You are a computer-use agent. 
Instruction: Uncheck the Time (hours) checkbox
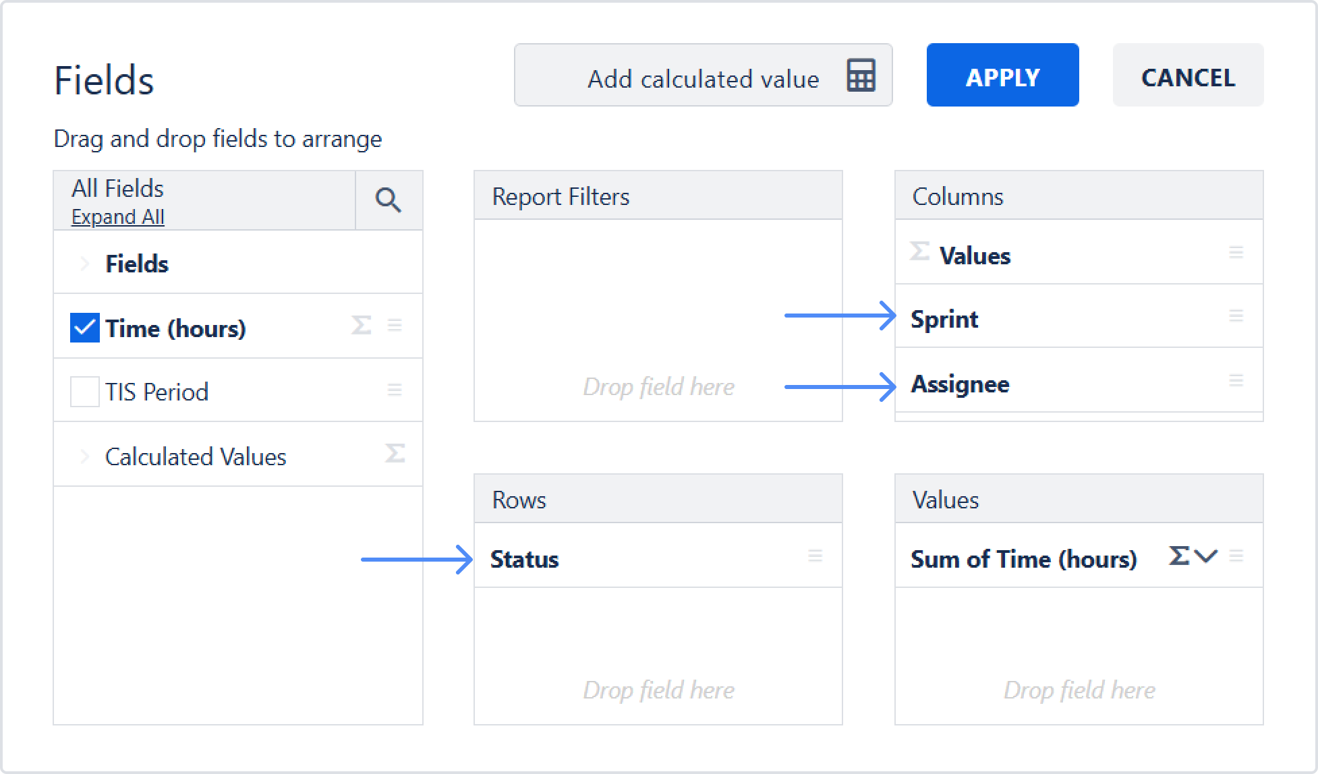85,328
